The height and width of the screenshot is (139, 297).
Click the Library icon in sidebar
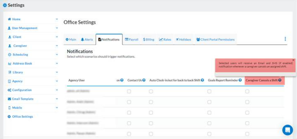pyautogui.click(x=10, y=73)
